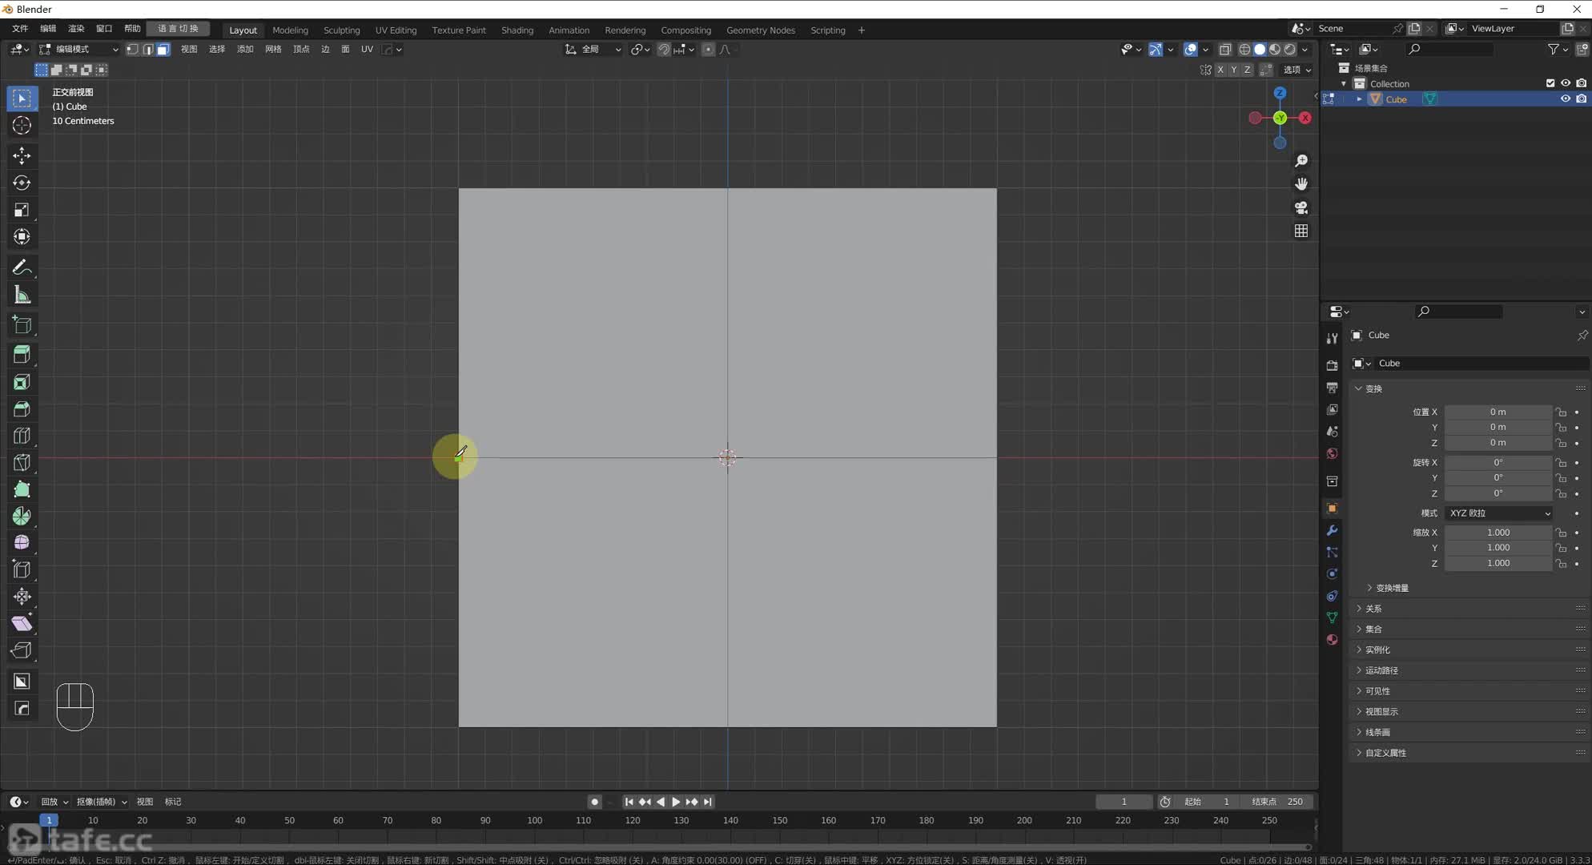Switch to the UV Editing workspace tab
1592x865 pixels.
(396, 30)
